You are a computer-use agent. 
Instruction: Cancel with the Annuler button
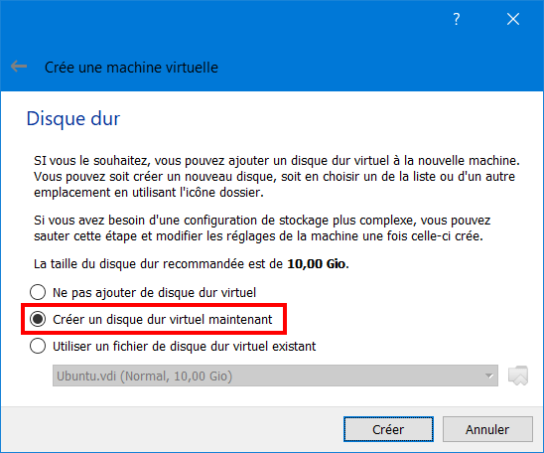[x=487, y=429]
